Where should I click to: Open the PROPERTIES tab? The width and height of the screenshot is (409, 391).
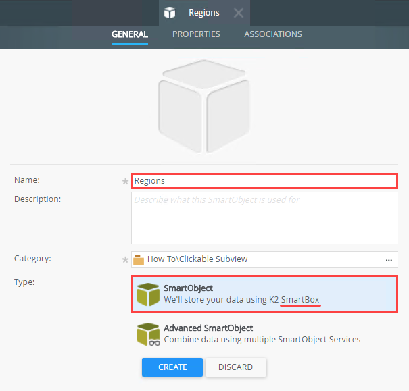point(196,34)
